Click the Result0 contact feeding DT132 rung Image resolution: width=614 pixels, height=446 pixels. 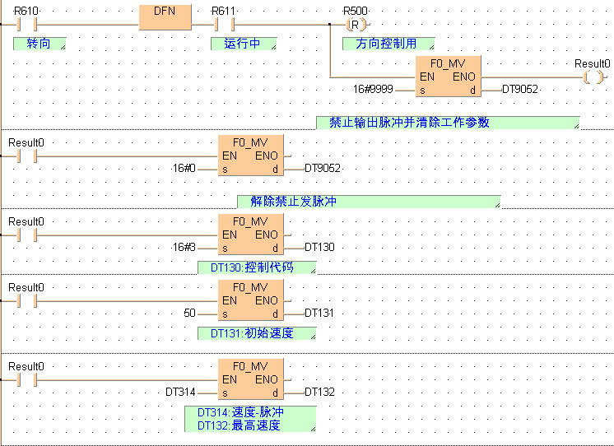coord(25,380)
